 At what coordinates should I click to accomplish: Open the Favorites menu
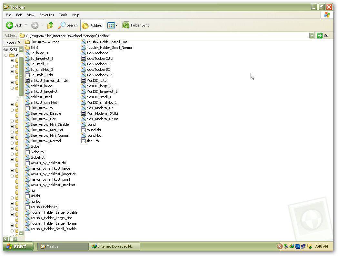coord(46,15)
